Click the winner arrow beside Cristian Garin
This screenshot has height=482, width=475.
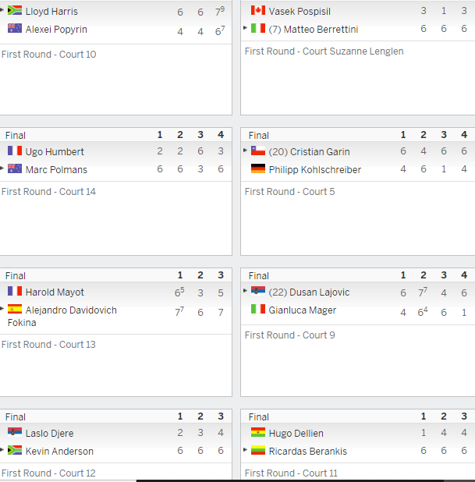coord(245,151)
